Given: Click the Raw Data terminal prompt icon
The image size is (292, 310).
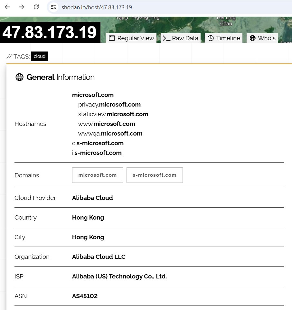Looking at the screenshot, I should [x=166, y=38].
